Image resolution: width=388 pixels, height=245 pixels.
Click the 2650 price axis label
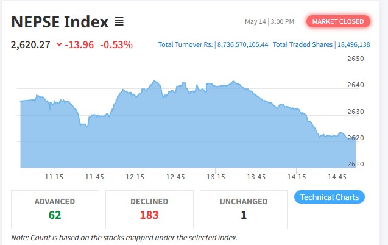pos(356,59)
